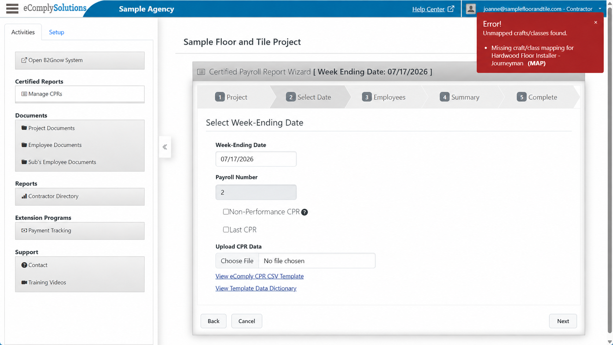613x345 pixels.
Task: Open Manage CPRs
Action: pyautogui.click(x=80, y=94)
